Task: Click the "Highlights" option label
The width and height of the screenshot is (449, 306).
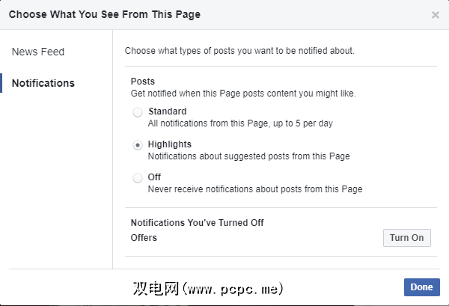Action: [x=170, y=144]
